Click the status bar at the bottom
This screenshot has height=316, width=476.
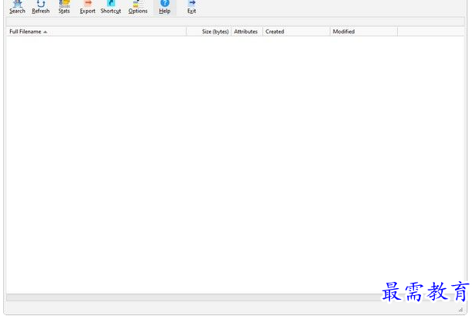(193, 309)
